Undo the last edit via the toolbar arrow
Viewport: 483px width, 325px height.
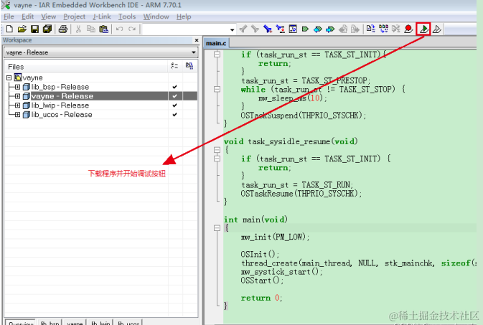[x=120, y=29]
